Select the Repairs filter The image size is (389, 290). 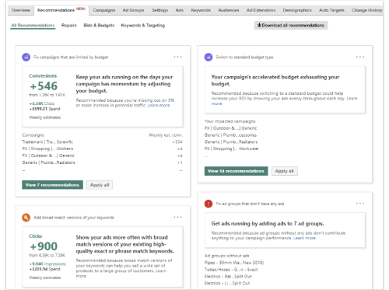click(69, 25)
